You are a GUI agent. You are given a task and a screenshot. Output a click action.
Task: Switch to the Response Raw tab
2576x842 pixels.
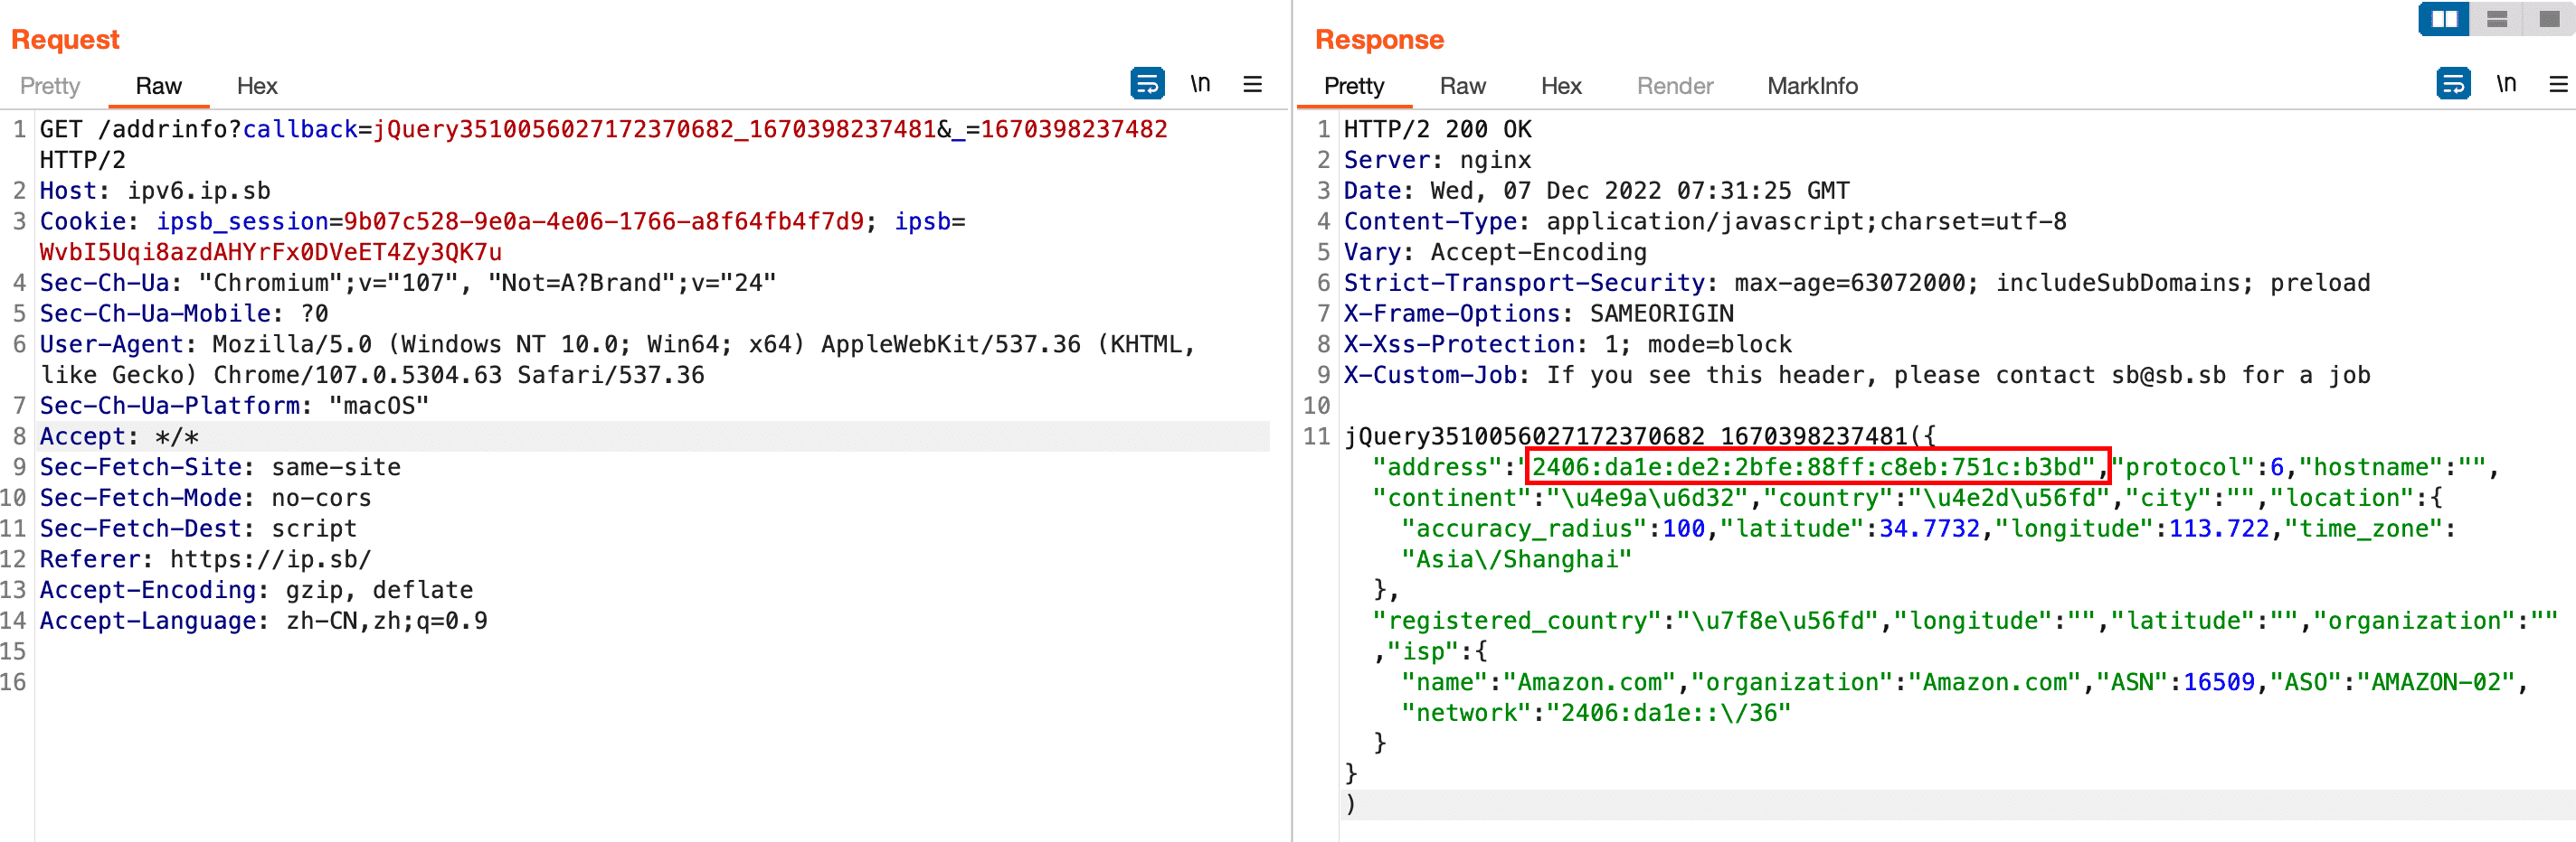point(1462,86)
